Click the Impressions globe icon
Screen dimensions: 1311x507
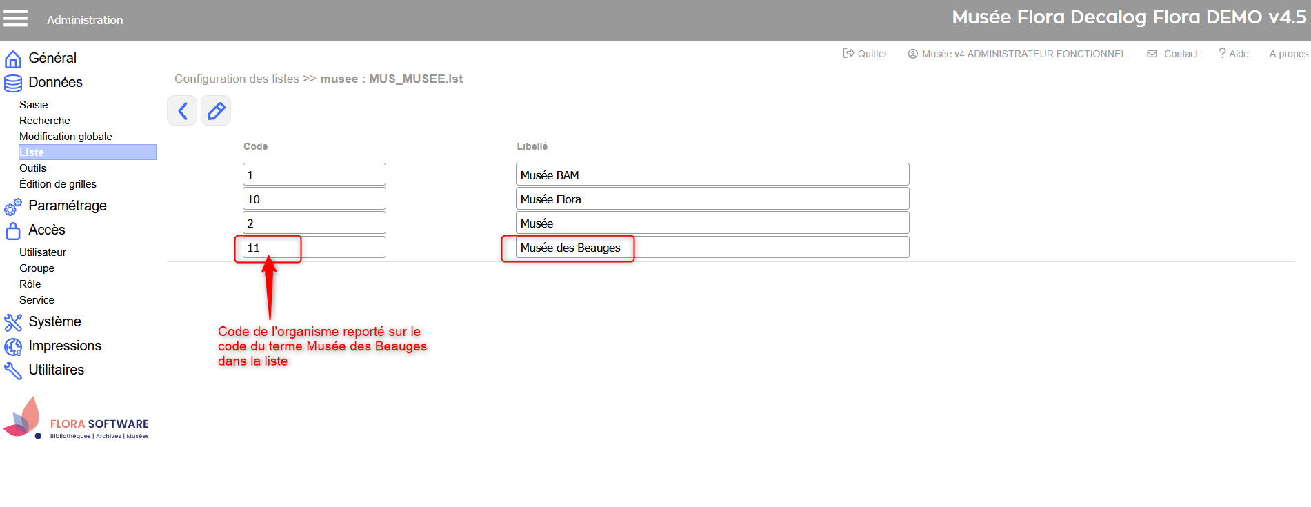pyautogui.click(x=12, y=346)
